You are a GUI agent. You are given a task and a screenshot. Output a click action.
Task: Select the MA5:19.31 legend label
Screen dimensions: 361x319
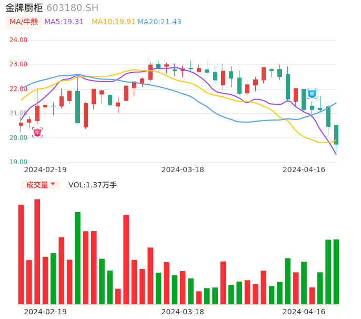point(64,22)
